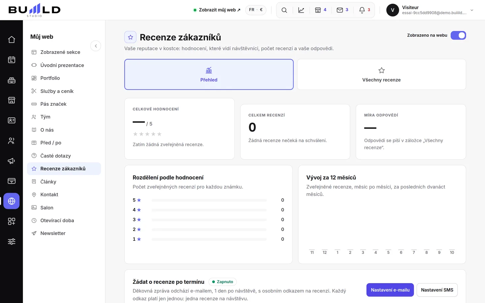This screenshot has height=303, width=485.
Task: Click the megaphone marketing icon
Action: (11, 161)
